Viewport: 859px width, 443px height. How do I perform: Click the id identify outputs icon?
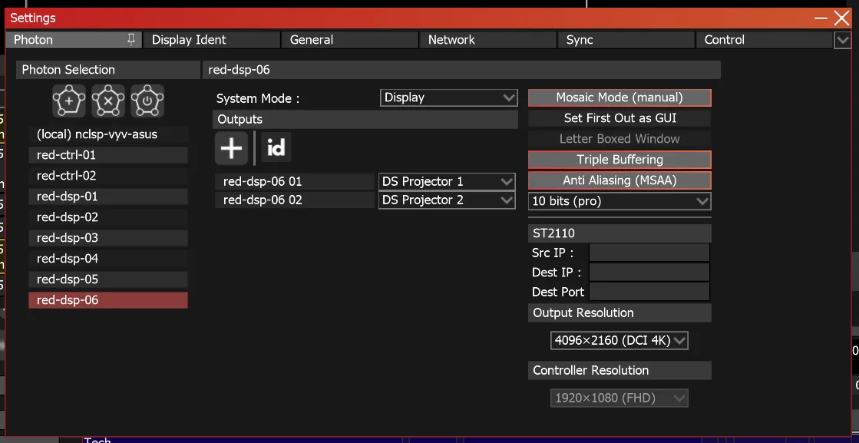[x=276, y=148]
